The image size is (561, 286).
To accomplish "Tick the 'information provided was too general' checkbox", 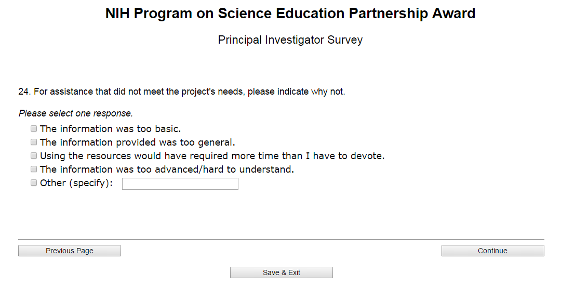I will 34,142.
